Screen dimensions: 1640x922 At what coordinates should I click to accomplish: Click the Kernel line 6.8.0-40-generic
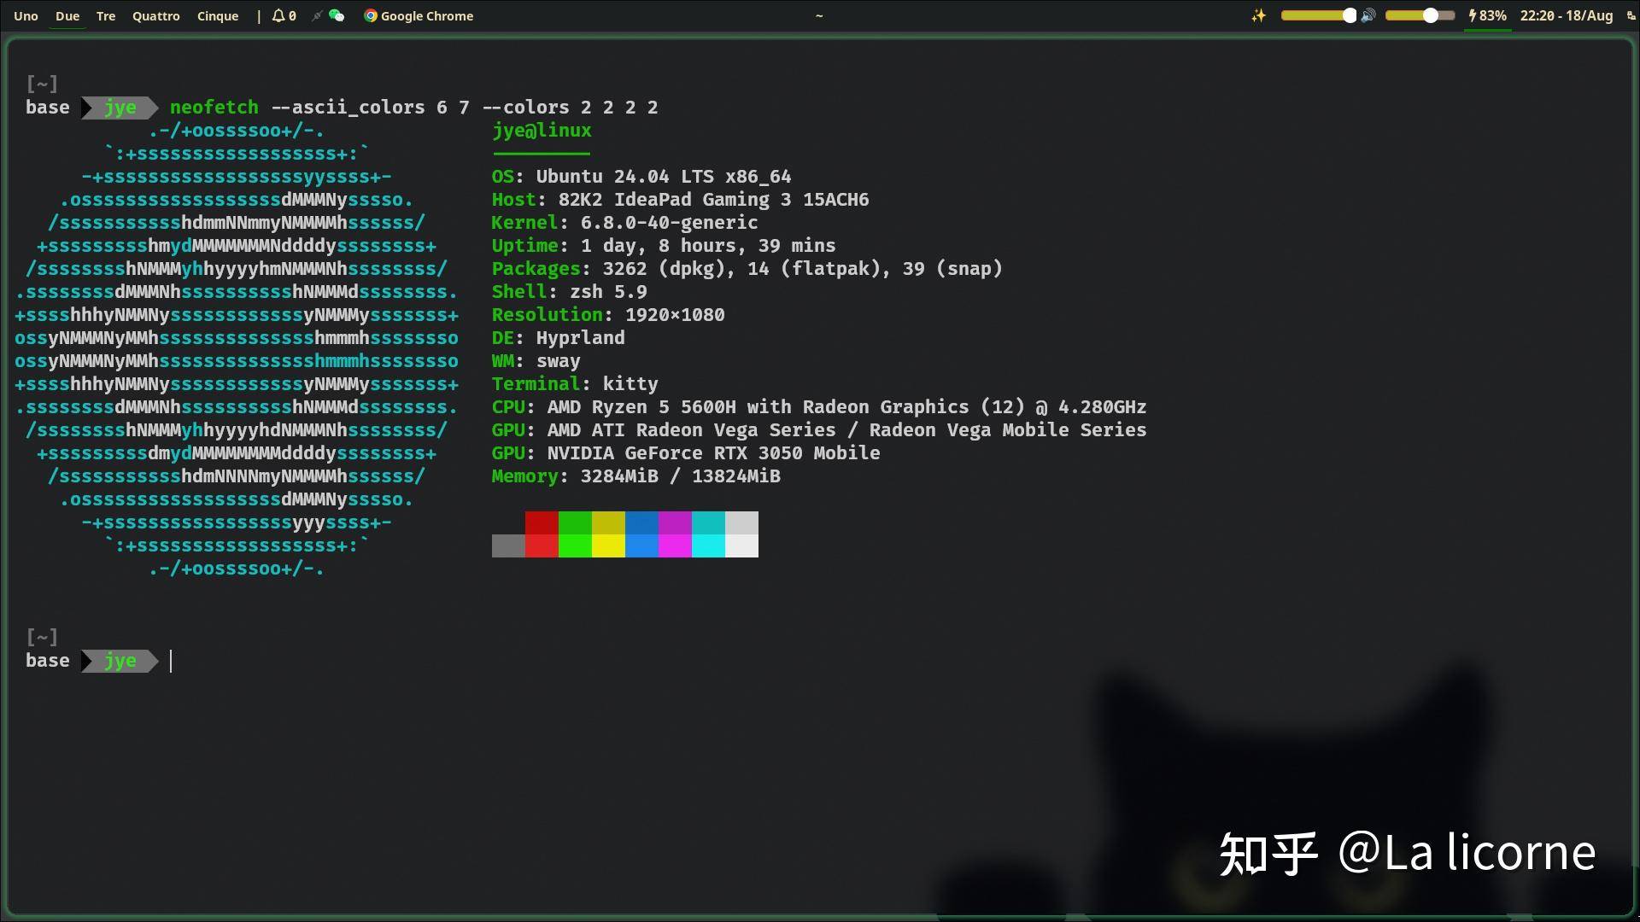tap(624, 223)
